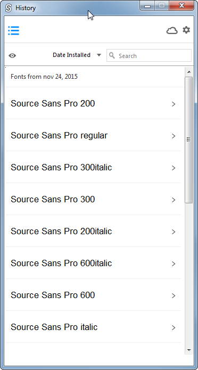198x370 pixels.
Task: Expand the Source Sans Pro 200 chevron
Action: coord(174,104)
